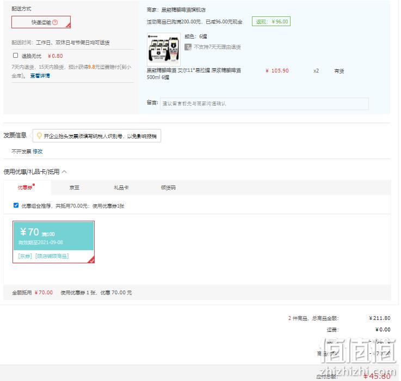Click the 金额抵用 ¥70.00 value
Screen dimensions: 401x381
coord(44,292)
